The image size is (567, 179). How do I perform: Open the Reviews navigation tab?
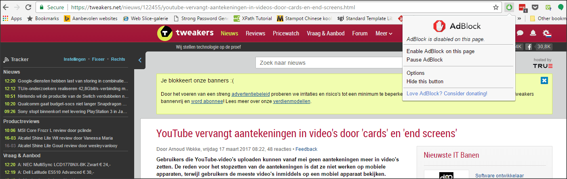pos(255,33)
